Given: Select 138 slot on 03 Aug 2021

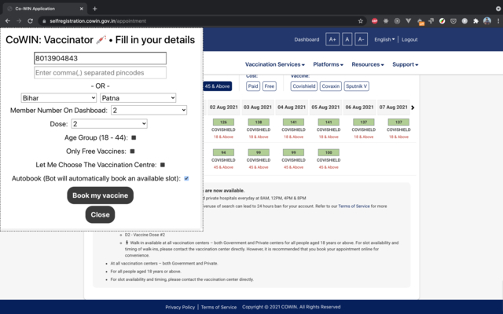Looking at the screenshot, I should coord(259,122).
